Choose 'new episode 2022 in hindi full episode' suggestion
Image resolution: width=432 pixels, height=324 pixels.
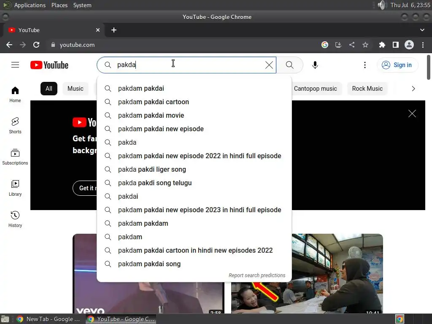pos(194,156)
